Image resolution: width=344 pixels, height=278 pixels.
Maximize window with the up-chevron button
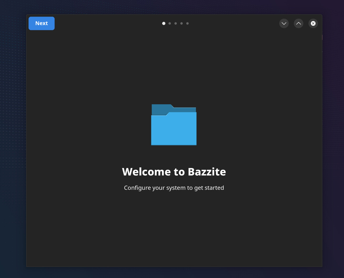[298, 23]
